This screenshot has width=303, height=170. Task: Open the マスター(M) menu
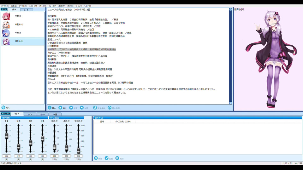click(33, 6)
